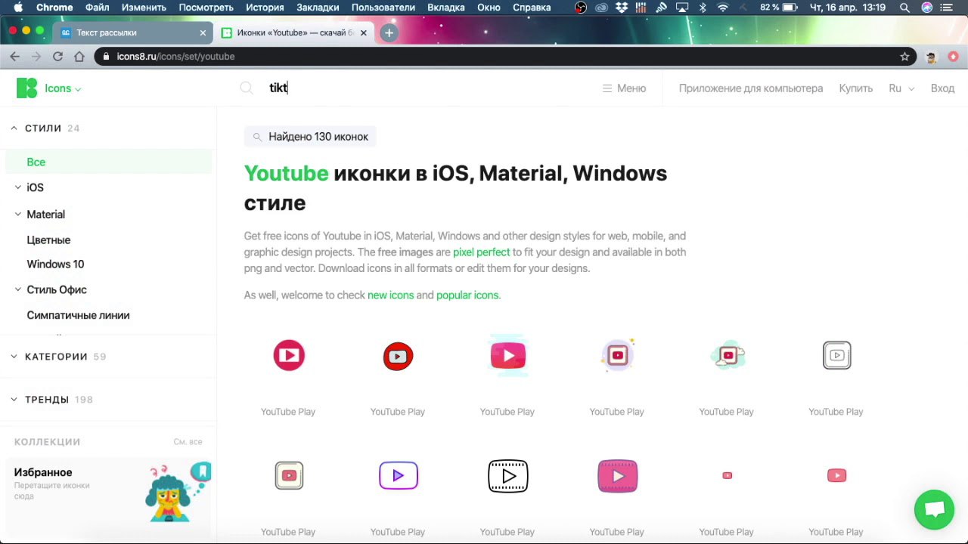
Task: Select the Windows 10 style
Action: (55, 264)
